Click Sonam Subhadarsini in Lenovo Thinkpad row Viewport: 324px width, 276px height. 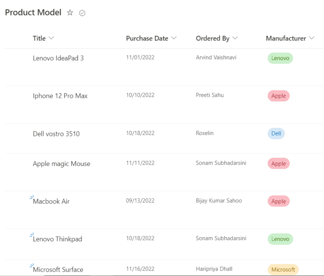(x=221, y=238)
